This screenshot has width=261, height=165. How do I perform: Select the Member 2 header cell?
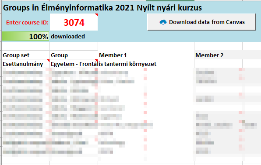[218, 55]
